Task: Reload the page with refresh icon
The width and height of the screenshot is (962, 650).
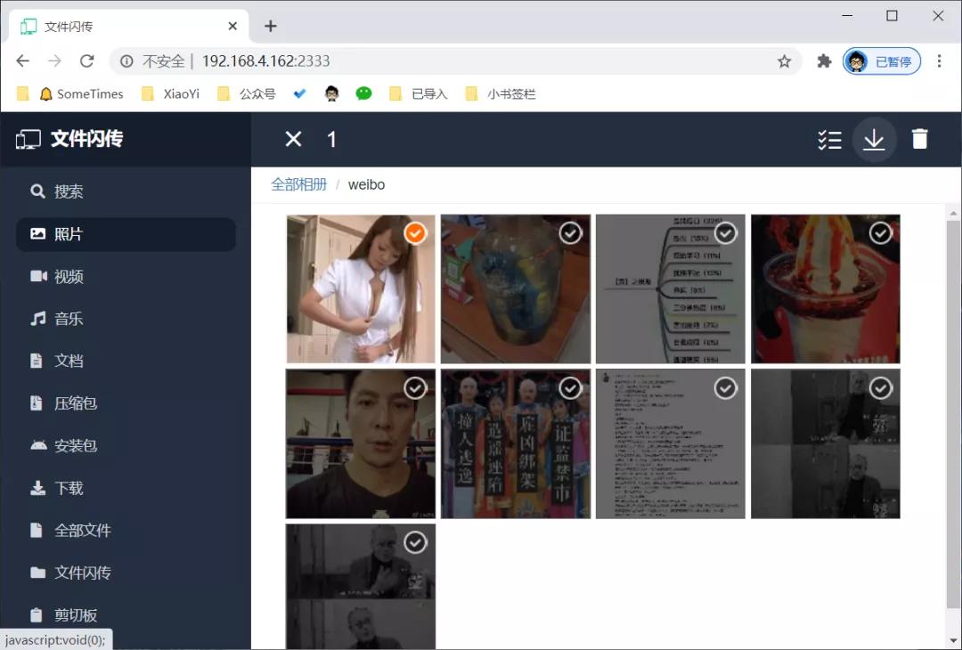Action: pos(86,61)
